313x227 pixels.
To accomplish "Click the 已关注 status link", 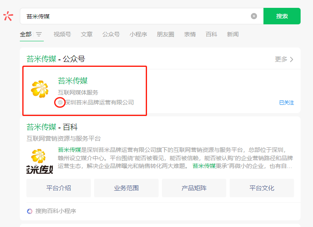I will point(287,102).
